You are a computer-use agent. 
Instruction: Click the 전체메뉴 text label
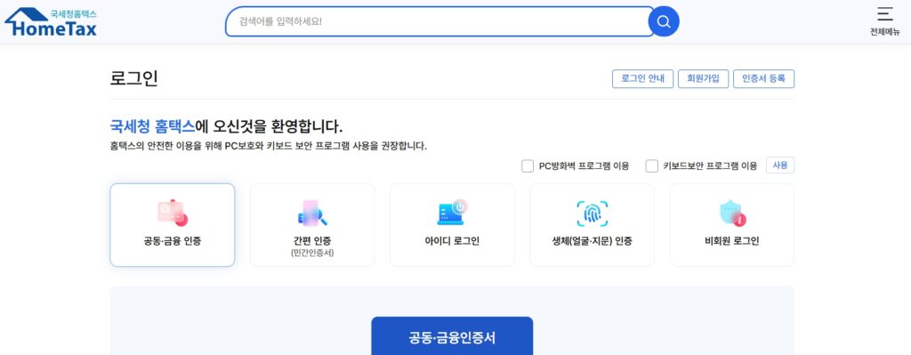click(x=885, y=32)
